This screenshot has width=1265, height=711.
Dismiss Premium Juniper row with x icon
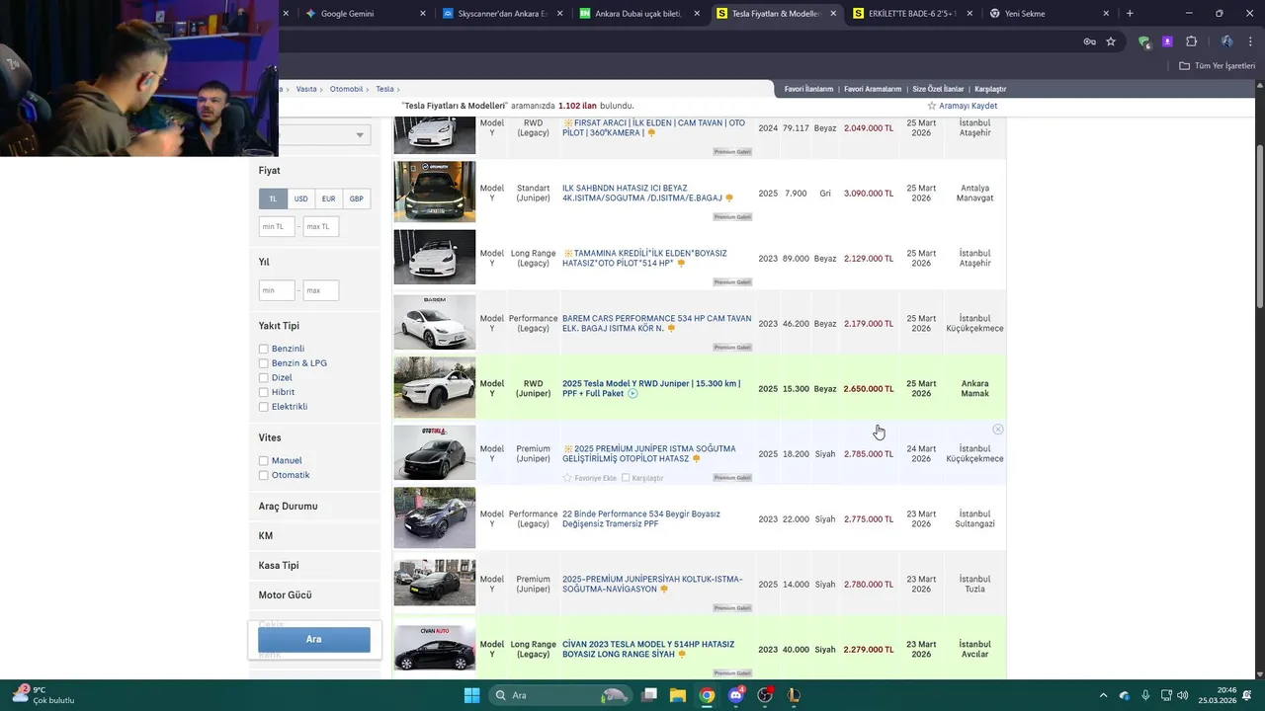coord(998,430)
